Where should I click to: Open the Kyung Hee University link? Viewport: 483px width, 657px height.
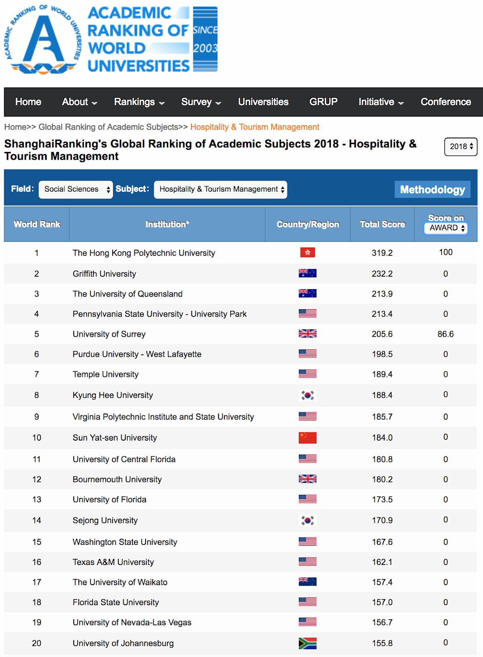[113, 395]
